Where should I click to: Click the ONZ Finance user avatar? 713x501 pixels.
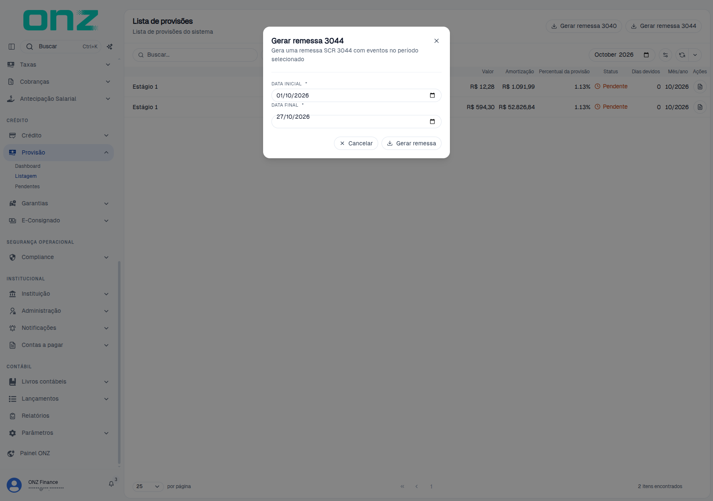click(14, 485)
